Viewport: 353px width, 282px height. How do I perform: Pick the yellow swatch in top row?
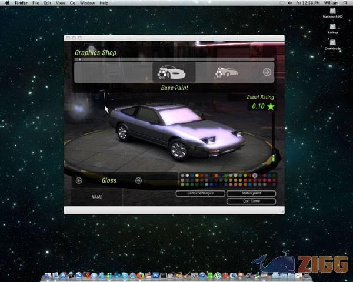point(197,176)
